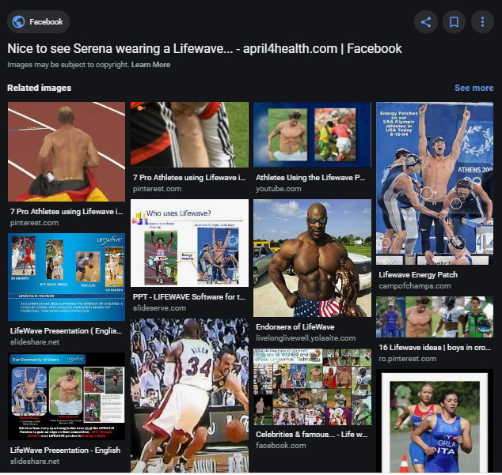Select Lifewave Energy Patch Athens swimmers image
The height and width of the screenshot is (475, 502).
click(434, 185)
